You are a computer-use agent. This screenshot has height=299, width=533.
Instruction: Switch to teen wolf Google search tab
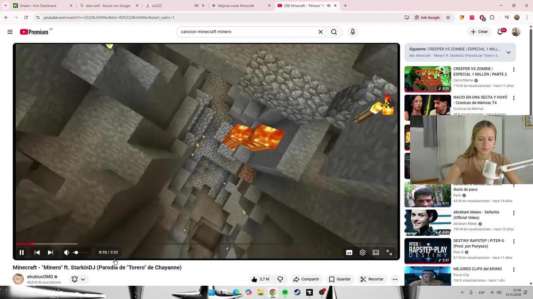[x=108, y=6]
